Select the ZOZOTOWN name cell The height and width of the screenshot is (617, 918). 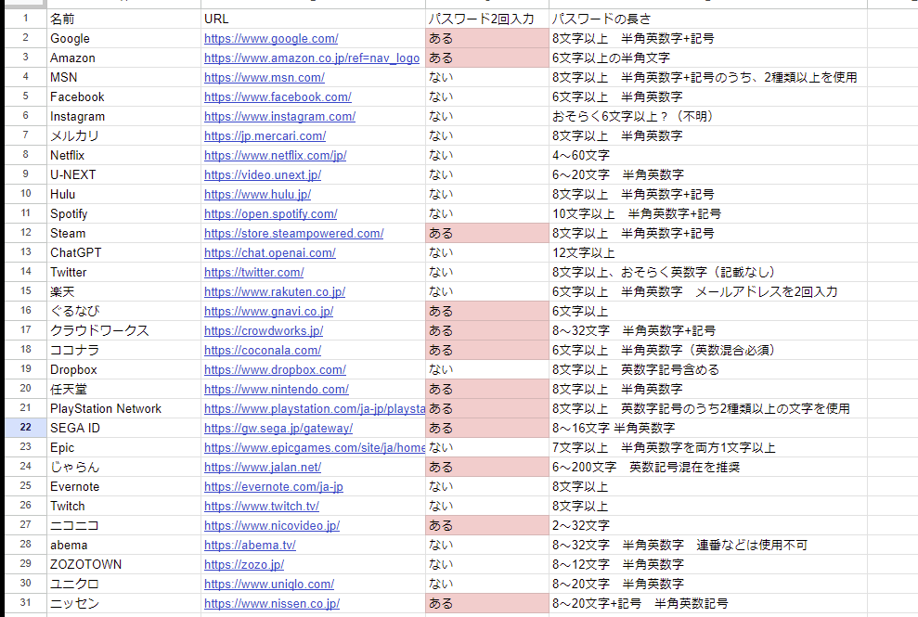click(x=123, y=564)
